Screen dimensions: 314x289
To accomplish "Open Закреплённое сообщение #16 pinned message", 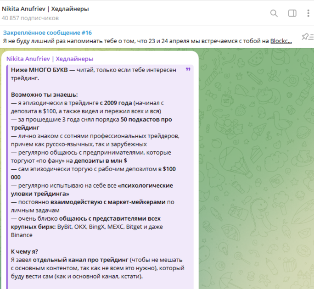I will (x=47, y=33).
